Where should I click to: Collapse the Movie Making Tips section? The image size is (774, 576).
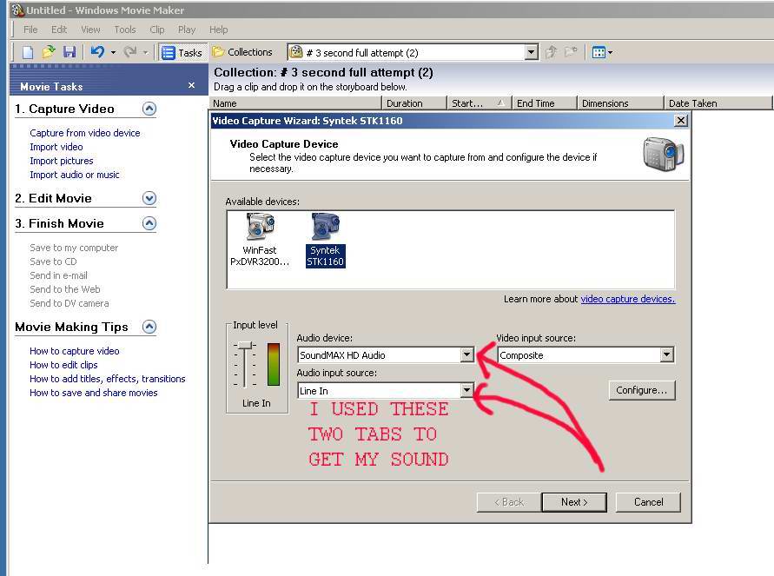click(x=149, y=327)
